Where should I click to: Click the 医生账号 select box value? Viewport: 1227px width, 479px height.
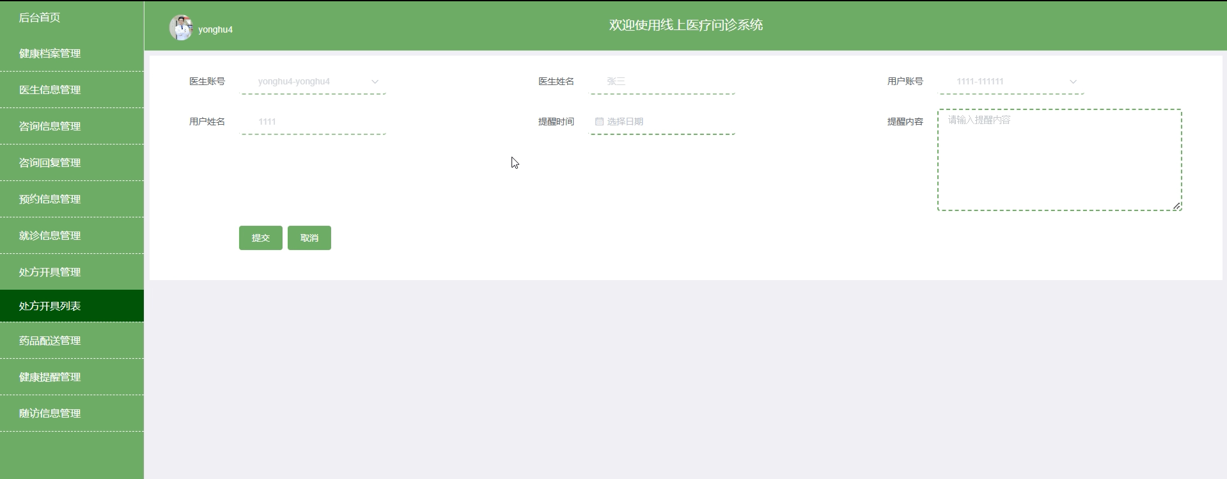(294, 82)
